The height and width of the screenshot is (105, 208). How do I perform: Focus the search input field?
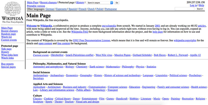point(184,9)
